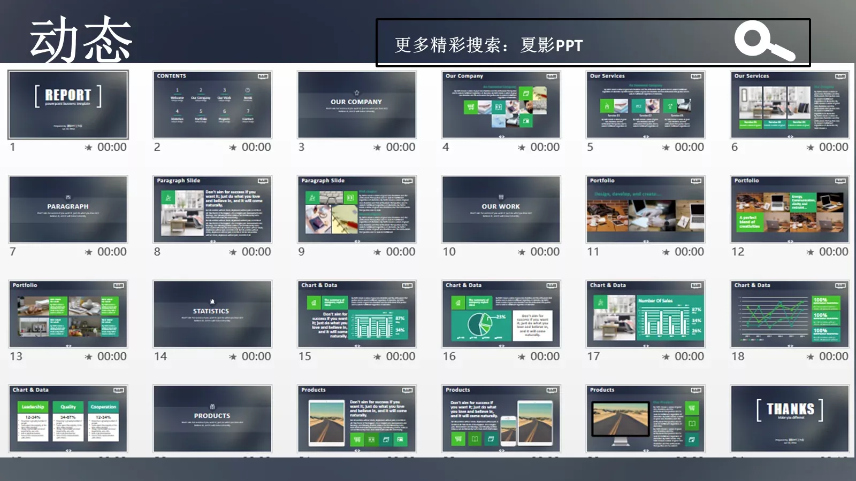Click the animation star under slide 18
Screen dimensions: 856x481
(x=811, y=357)
